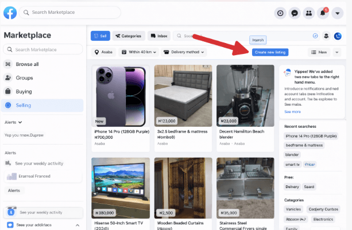The image size is (352, 230).
Task: Expand the Alerts chevron in sidebar
Action: [x=20, y=122]
